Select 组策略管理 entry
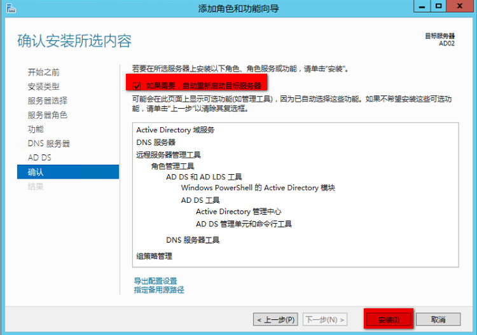 tap(155, 256)
